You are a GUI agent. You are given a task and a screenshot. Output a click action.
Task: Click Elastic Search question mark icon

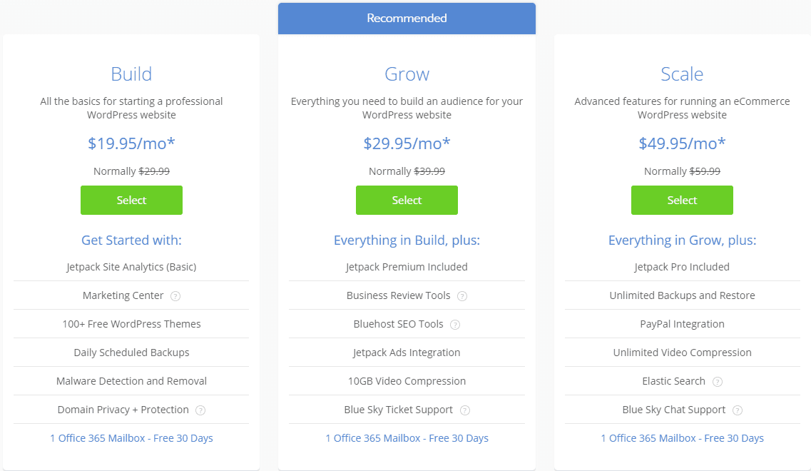pyautogui.click(x=718, y=382)
